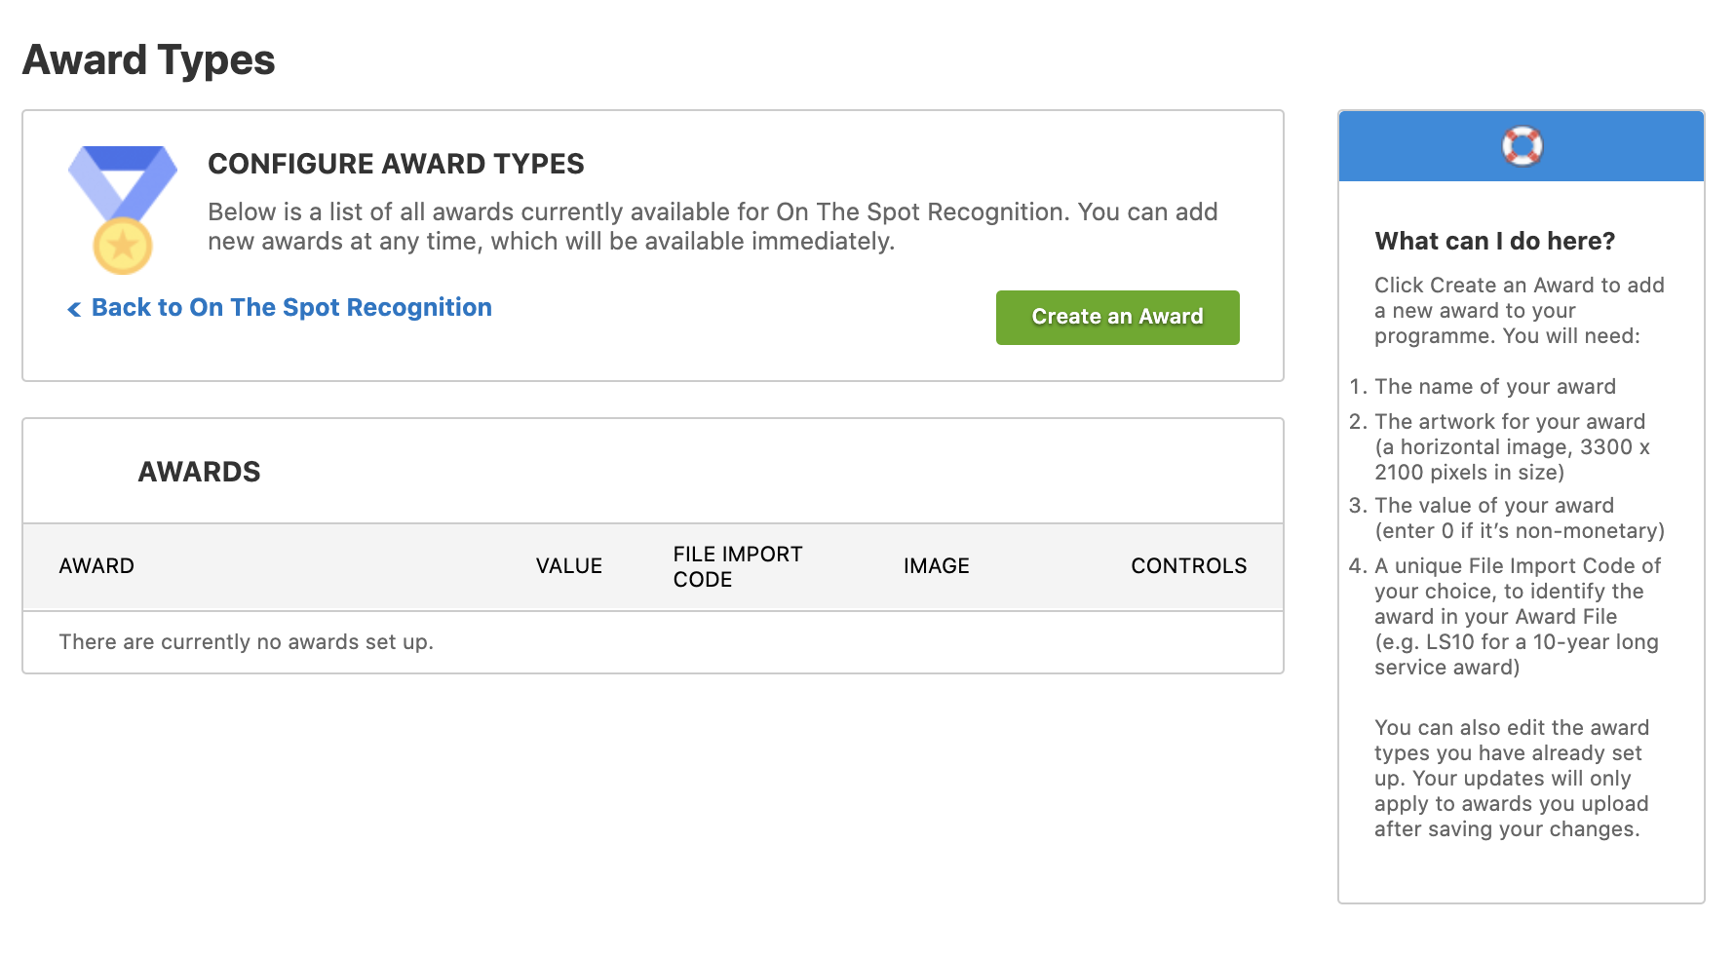Click the FILE IMPORT CODE column header
This screenshot has height=959, width=1735.
click(738, 566)
